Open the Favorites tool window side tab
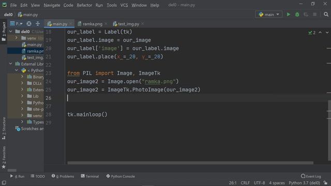 (4, 157)
